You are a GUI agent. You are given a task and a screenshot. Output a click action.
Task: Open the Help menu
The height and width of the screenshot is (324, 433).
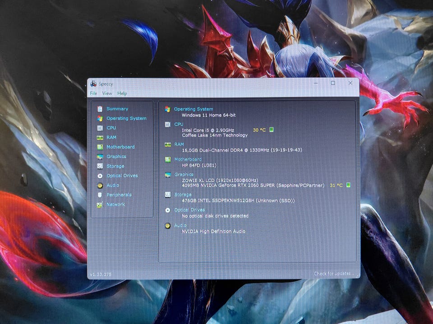tap(122, 94)
